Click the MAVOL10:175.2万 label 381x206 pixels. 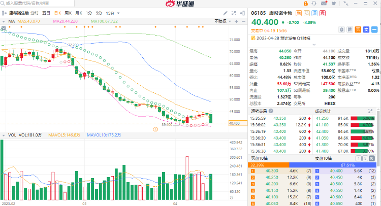pyautogui.click(x=104, y=135)
